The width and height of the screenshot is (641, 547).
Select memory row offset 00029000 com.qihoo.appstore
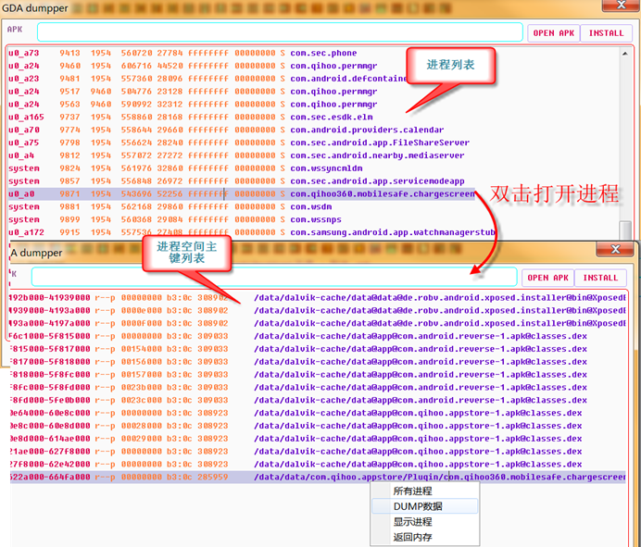(318, 439)
